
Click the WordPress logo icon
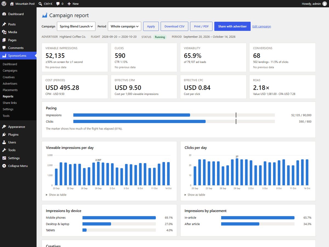click(4, 4)
